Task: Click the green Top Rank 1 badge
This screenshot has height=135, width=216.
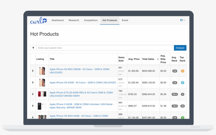Action: (182, 118)
